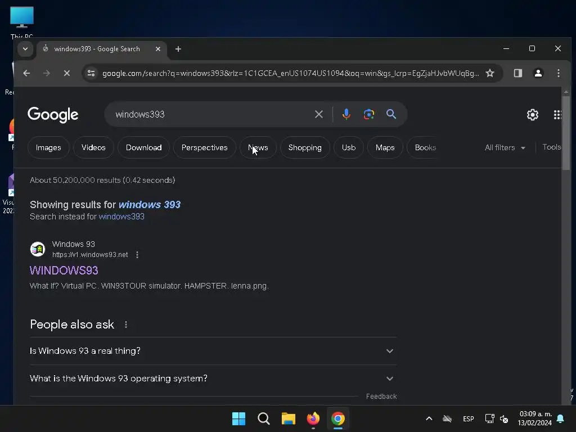Screen dimensions: 576x432
Task: View site information icon in address bar
Action: 91,73
